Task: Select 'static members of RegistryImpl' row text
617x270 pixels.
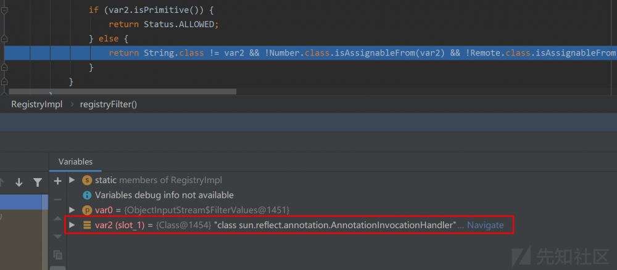Action: pyautogui.click(x=159, y=180)
